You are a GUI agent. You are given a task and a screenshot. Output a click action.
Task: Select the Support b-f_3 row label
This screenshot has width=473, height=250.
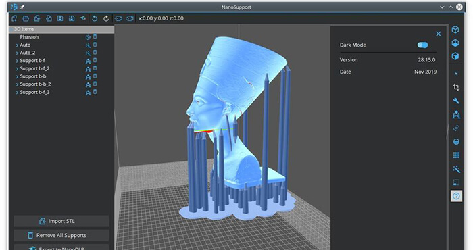(x=34, y=92)
